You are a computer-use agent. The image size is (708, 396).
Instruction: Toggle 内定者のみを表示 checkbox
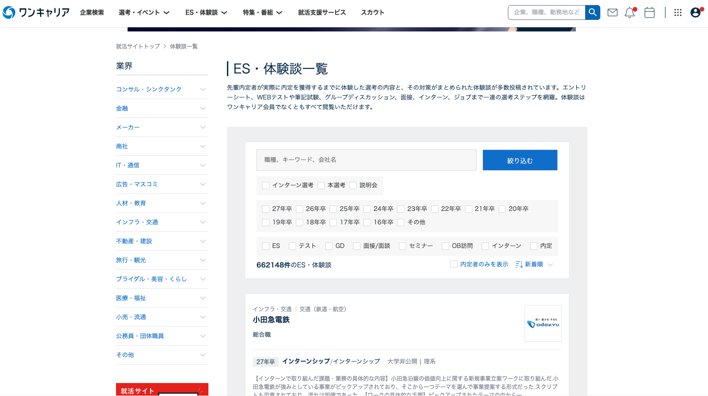[454, 264]
